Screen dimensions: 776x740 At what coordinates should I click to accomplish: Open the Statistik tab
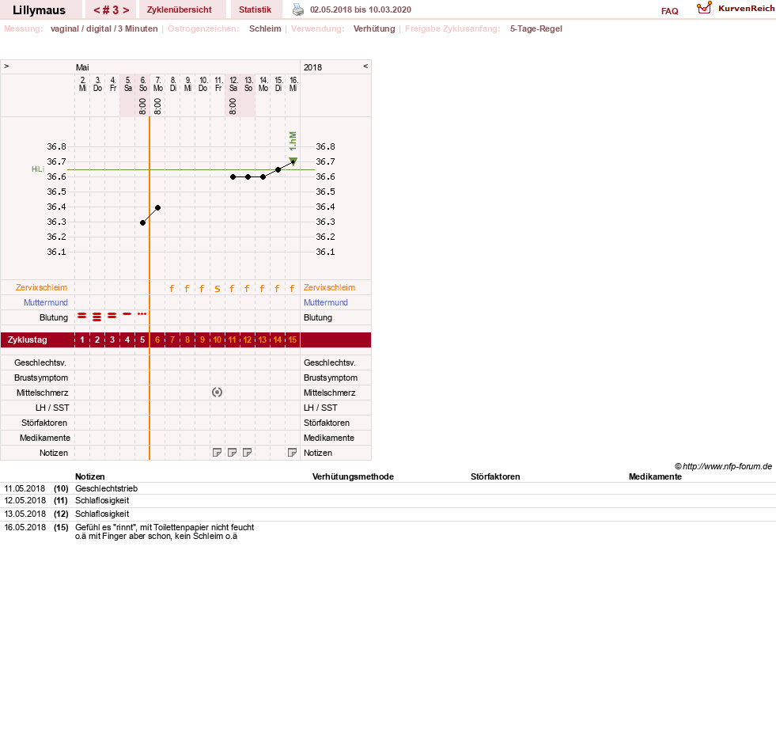click(x=255, y=9)
